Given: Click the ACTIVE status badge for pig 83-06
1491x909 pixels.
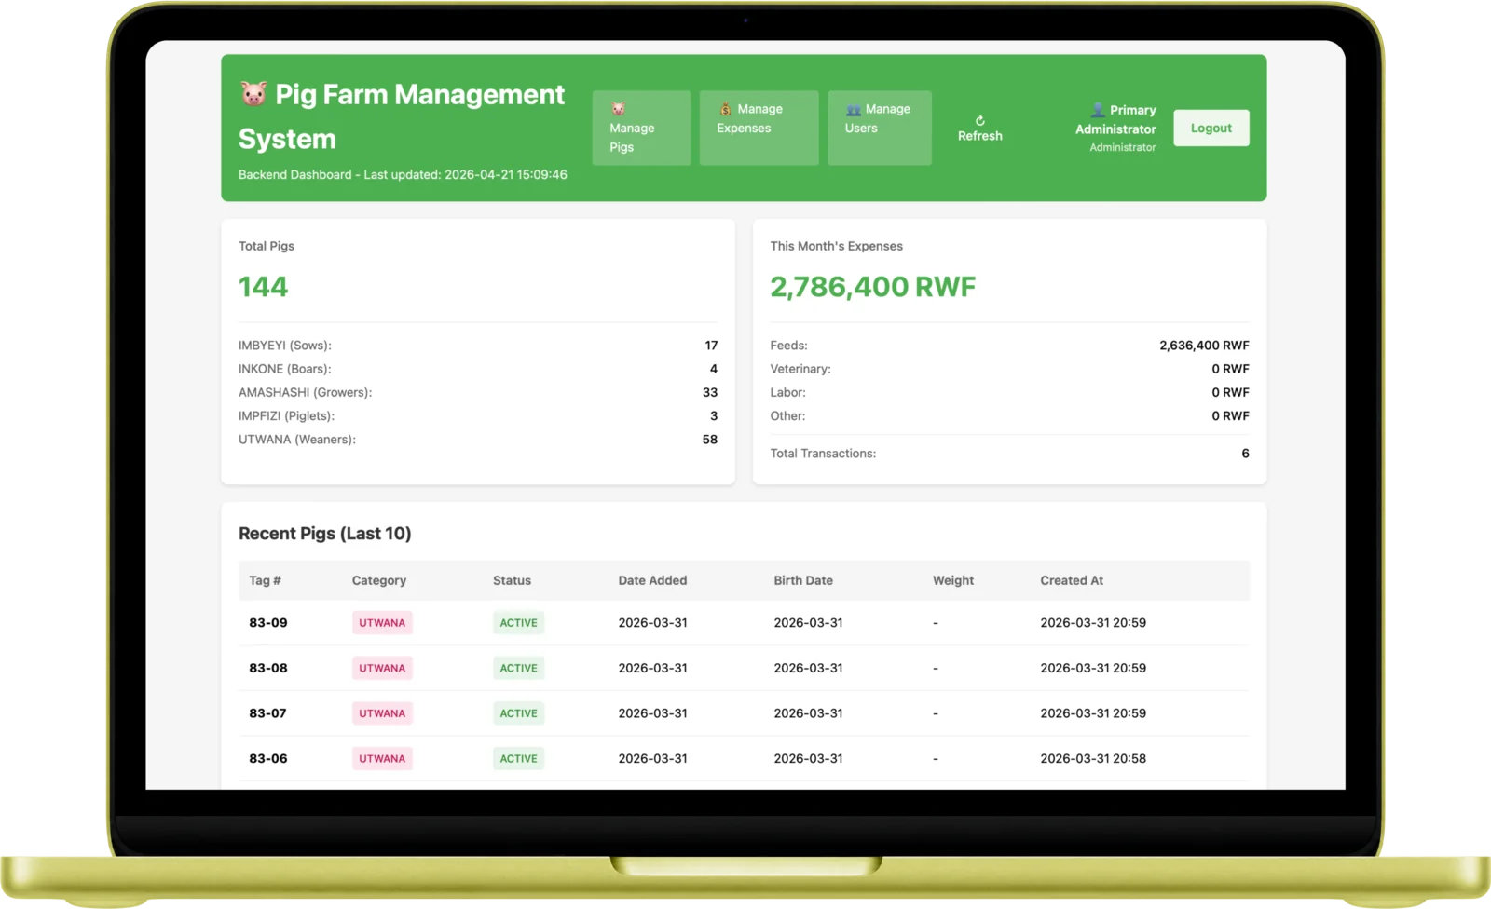Looking at the screenshot, I should tap(518, 758).
